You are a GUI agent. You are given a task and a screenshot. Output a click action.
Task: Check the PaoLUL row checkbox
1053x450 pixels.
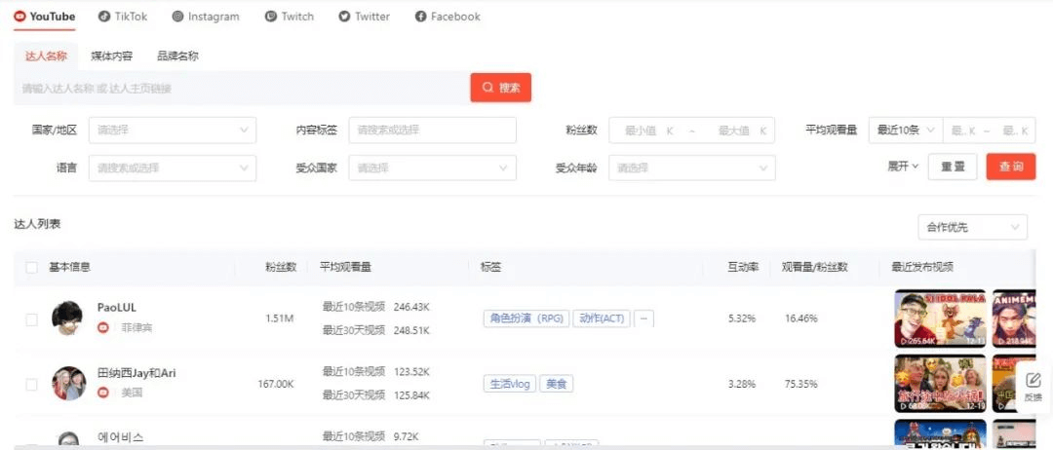[x=32, y=319]
